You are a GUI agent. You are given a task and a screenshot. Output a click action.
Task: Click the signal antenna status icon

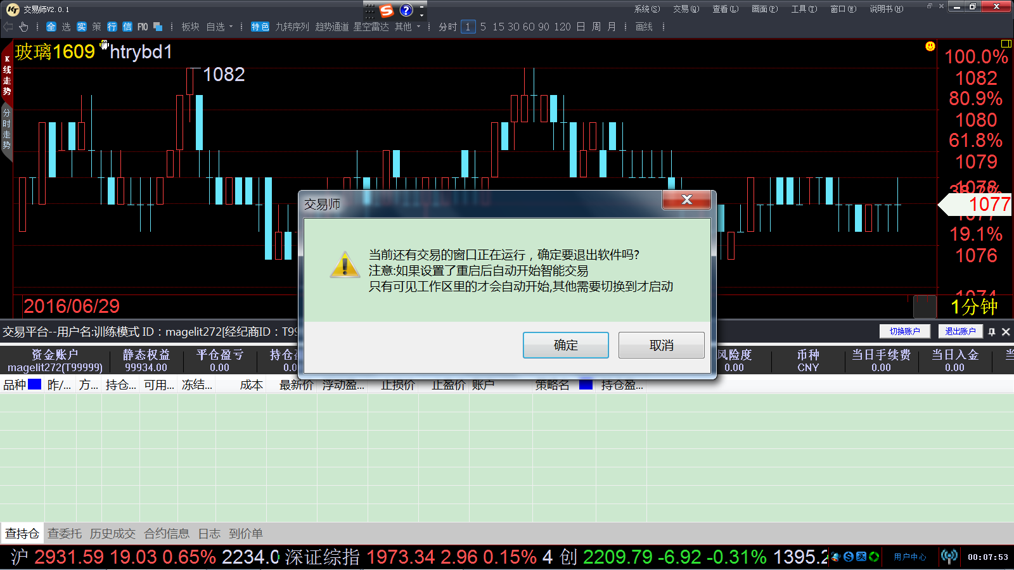(949, 557)
